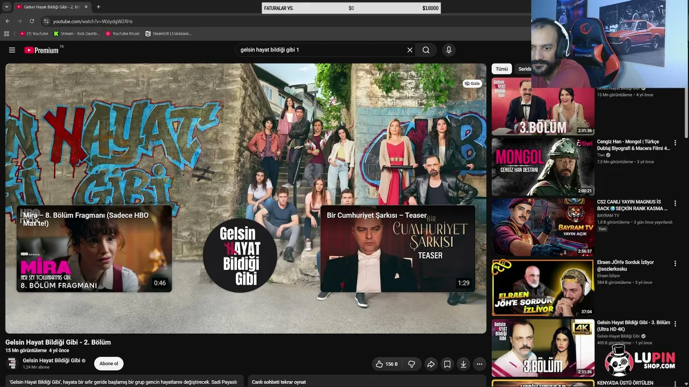Open BAYRAM TV channel name
The height and width of the screenshot is (387, 689).
pyautogui.click(x=608, y=215)
